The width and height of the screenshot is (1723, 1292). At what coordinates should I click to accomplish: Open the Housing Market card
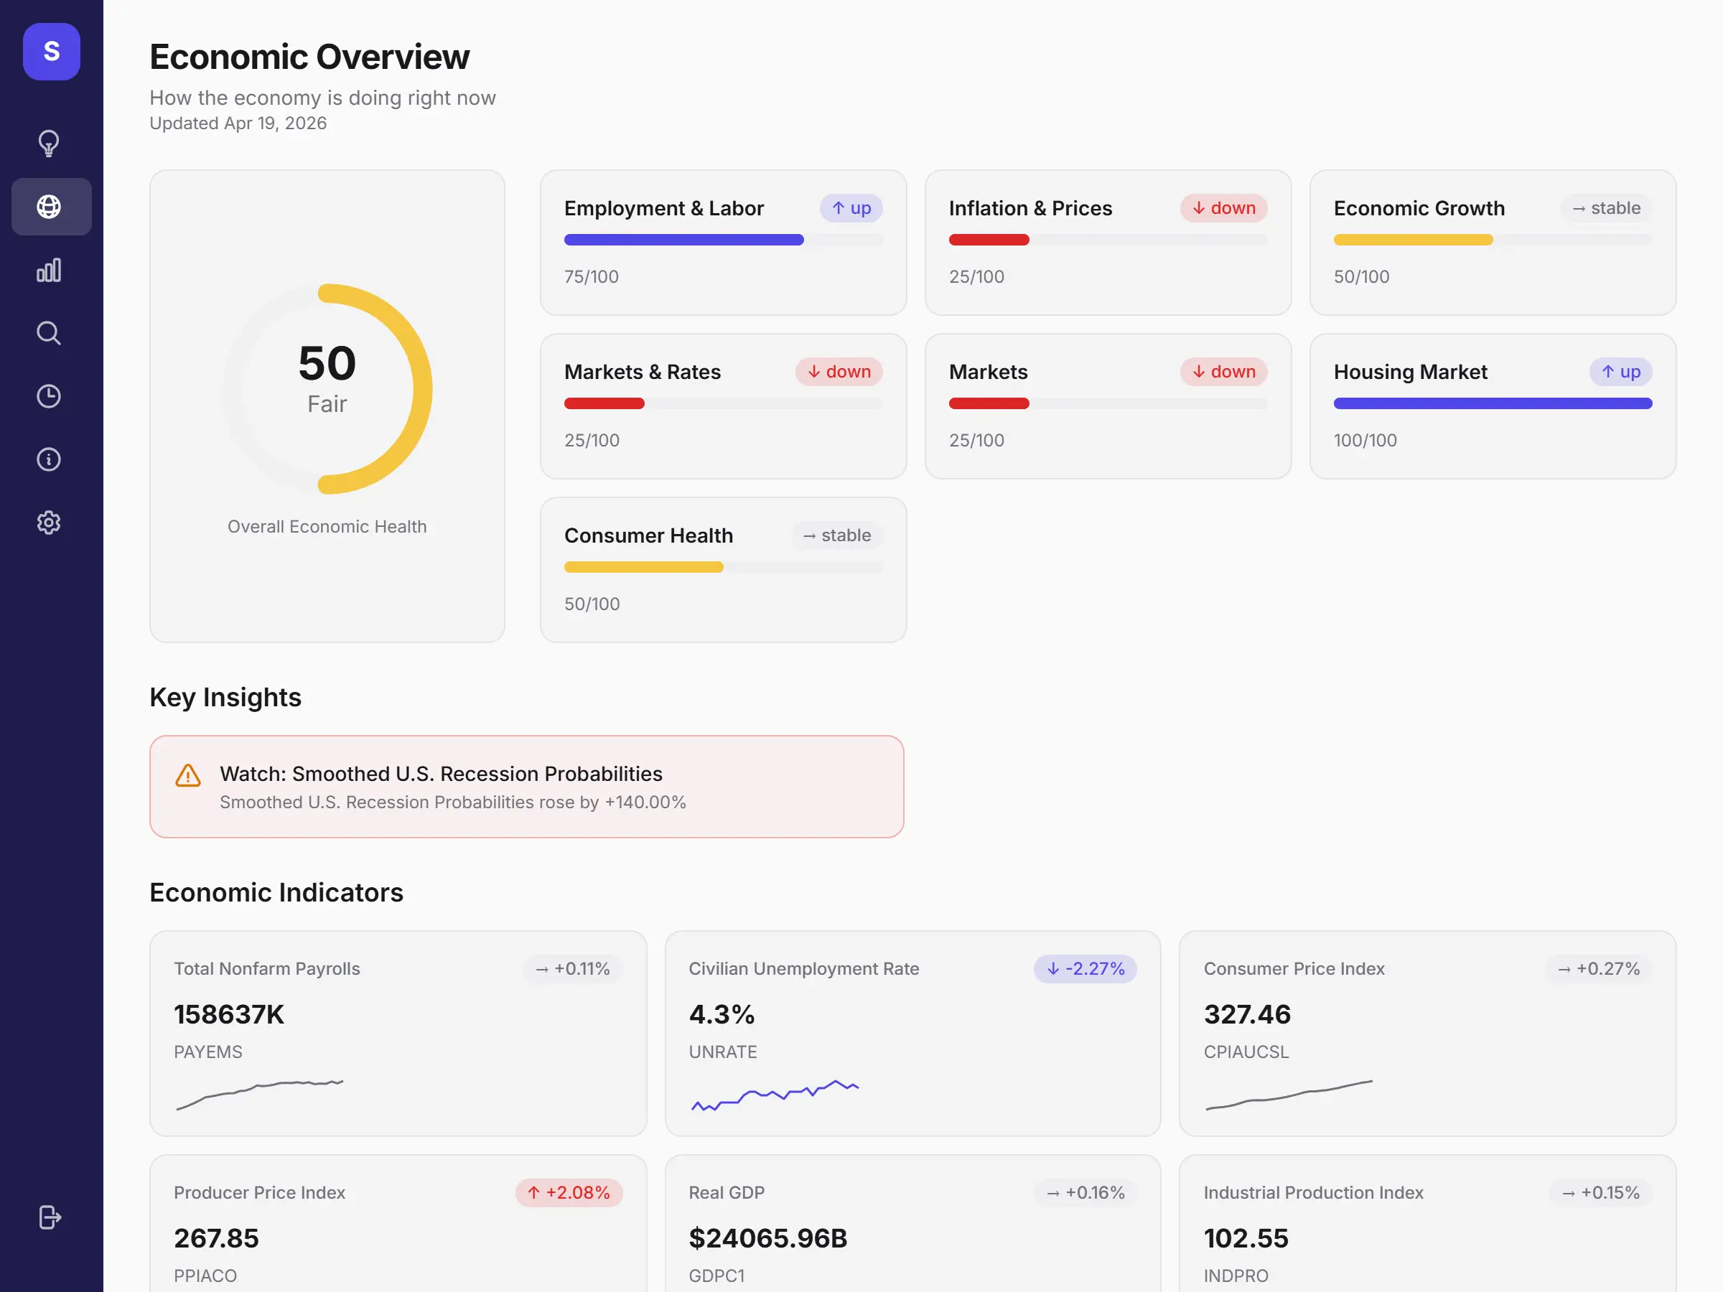1493,406
